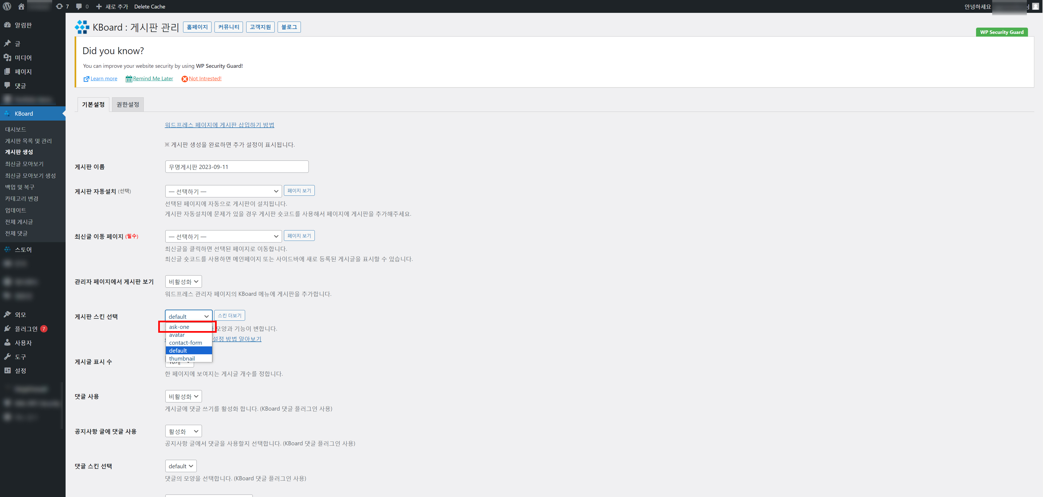Open the site home icon in the admin bar
This screenshot has height=497, width=1043.
click(22, 7)
